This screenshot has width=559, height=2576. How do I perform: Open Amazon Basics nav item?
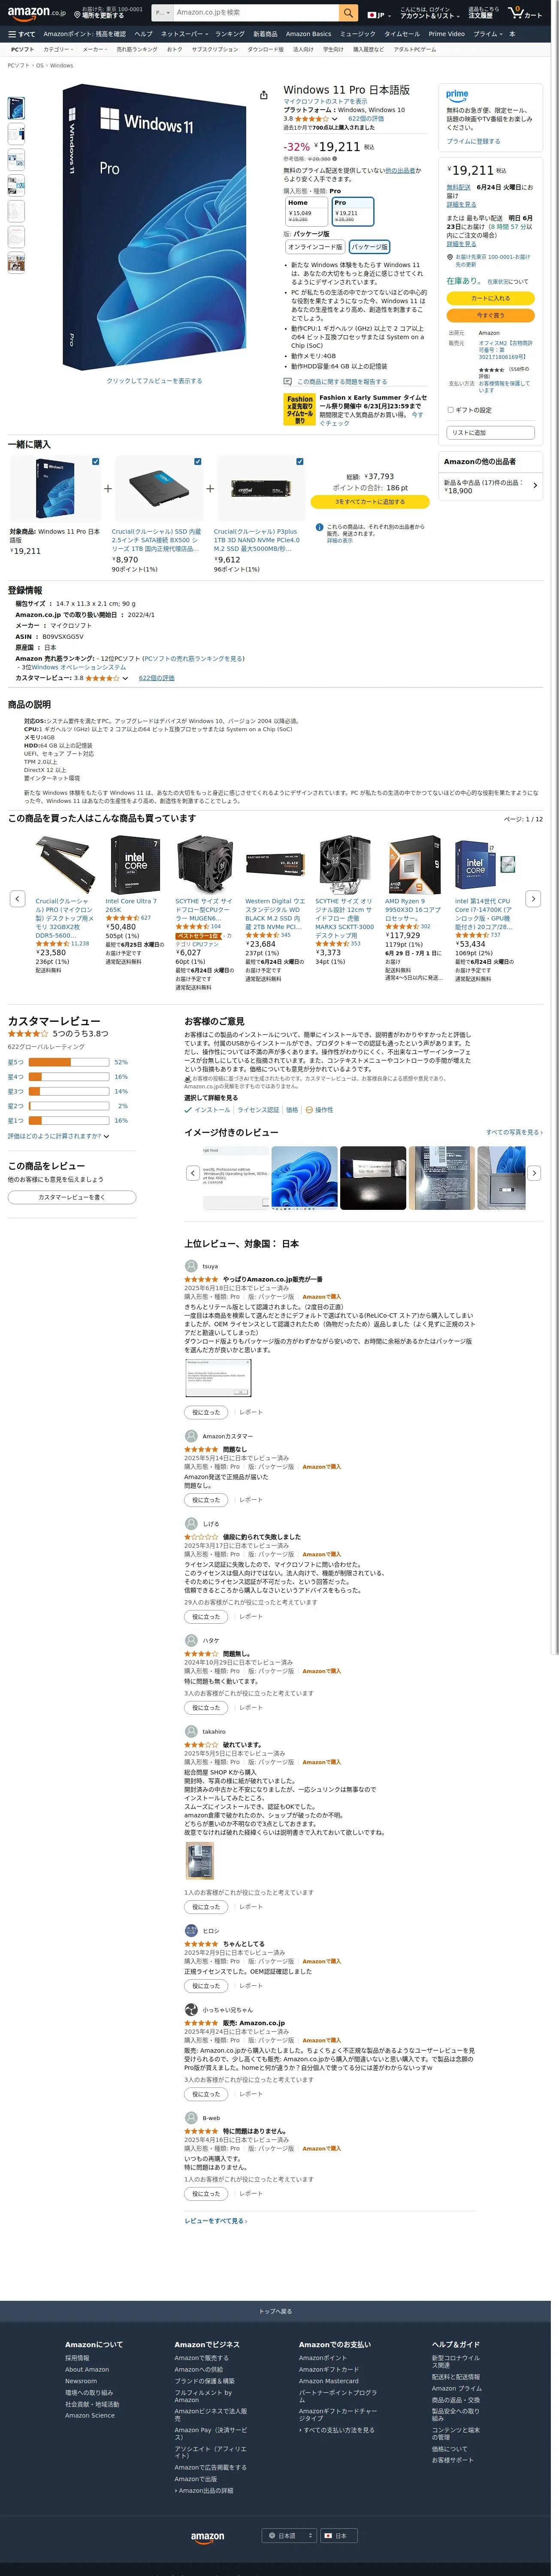pyautogui.click(x=308, y=34)
